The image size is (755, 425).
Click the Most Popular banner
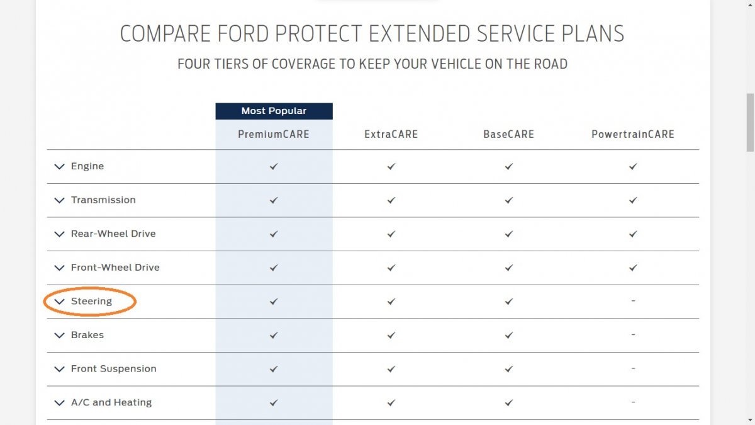(x=274, y=111)
